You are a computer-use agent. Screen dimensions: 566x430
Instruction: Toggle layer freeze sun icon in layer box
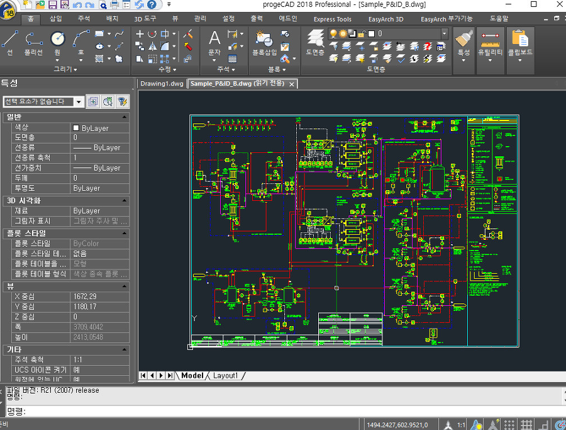pyautogui.click(x=343, y=33)
